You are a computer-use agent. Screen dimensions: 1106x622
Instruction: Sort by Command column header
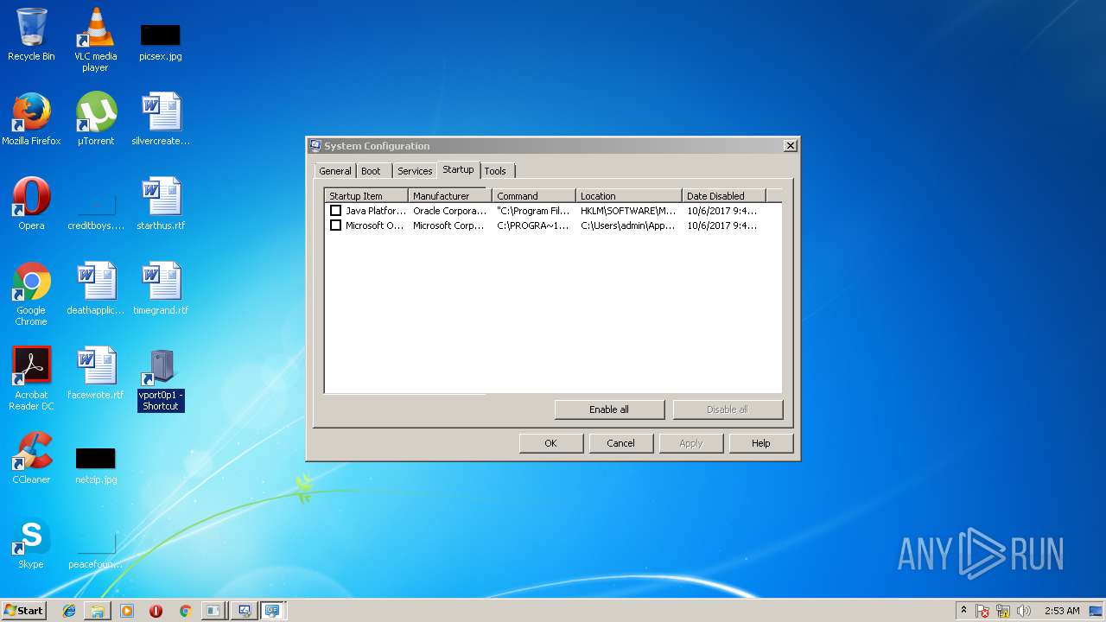click(534, 196)
